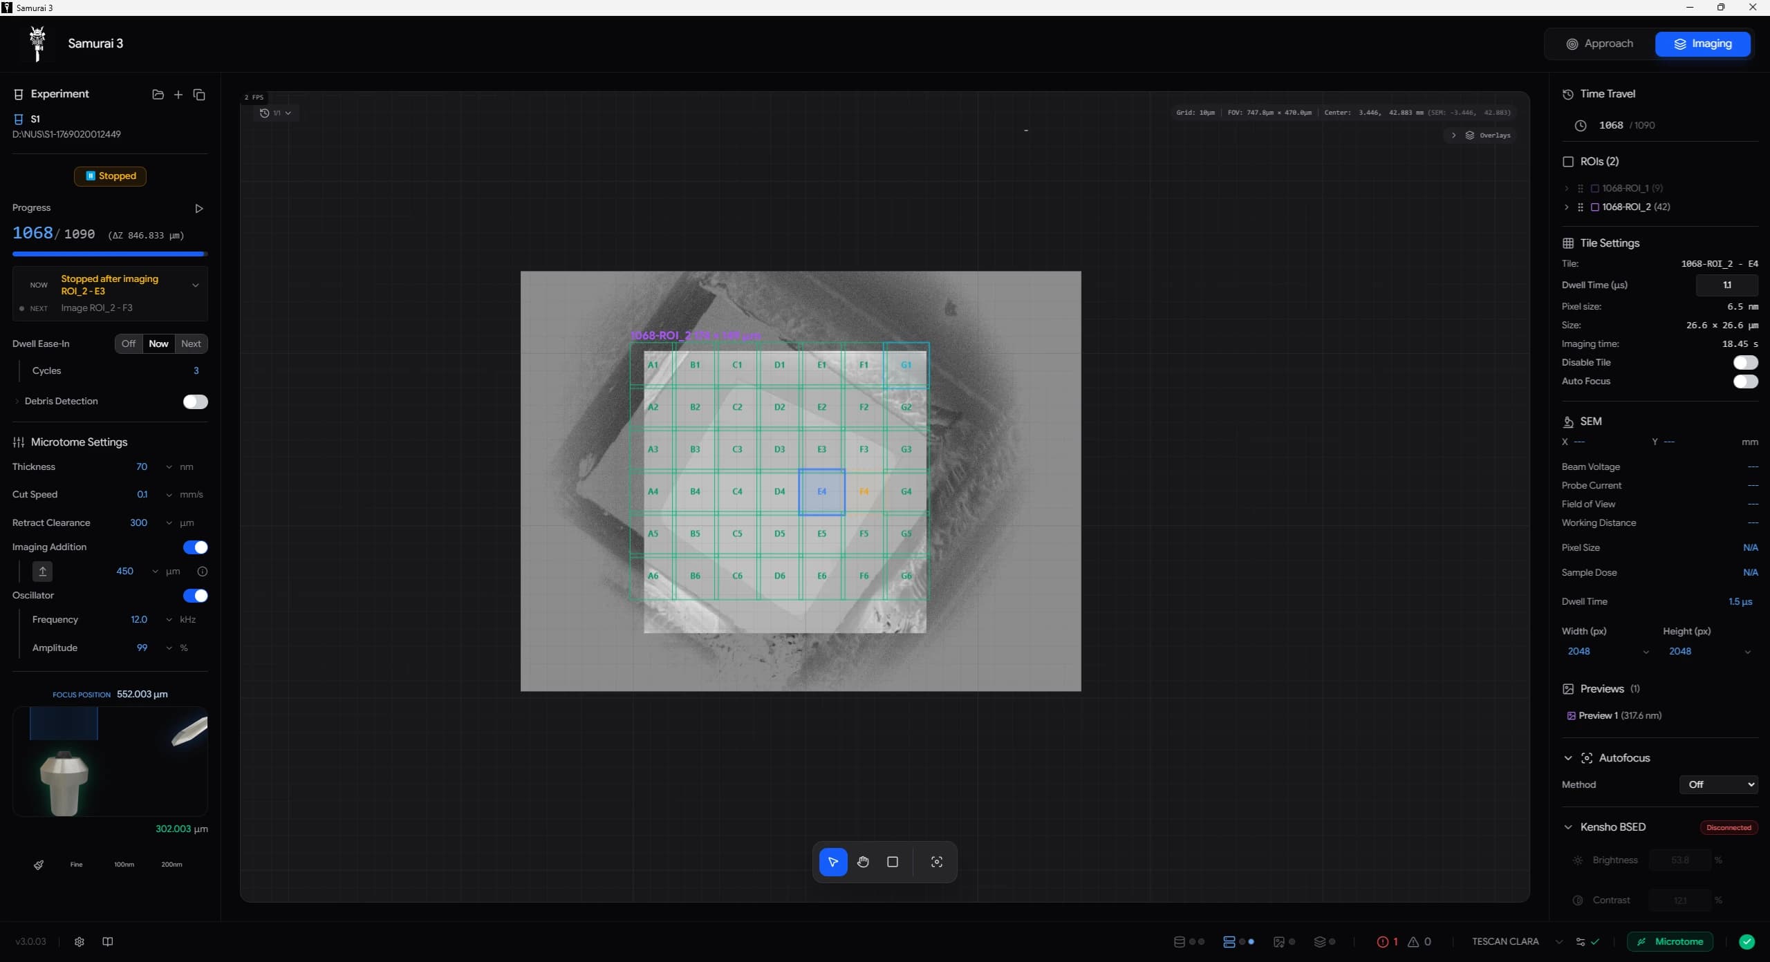The height and width of the screenshot is (962, 1770).
Task: Click the Imaging Addition upload arrow icon
Action: coord(42,572)
